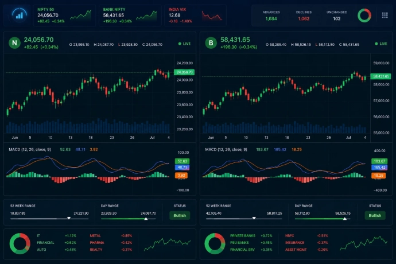Select the IT sector row
Viewport: 396px width, 264px height.
point(56,236)
